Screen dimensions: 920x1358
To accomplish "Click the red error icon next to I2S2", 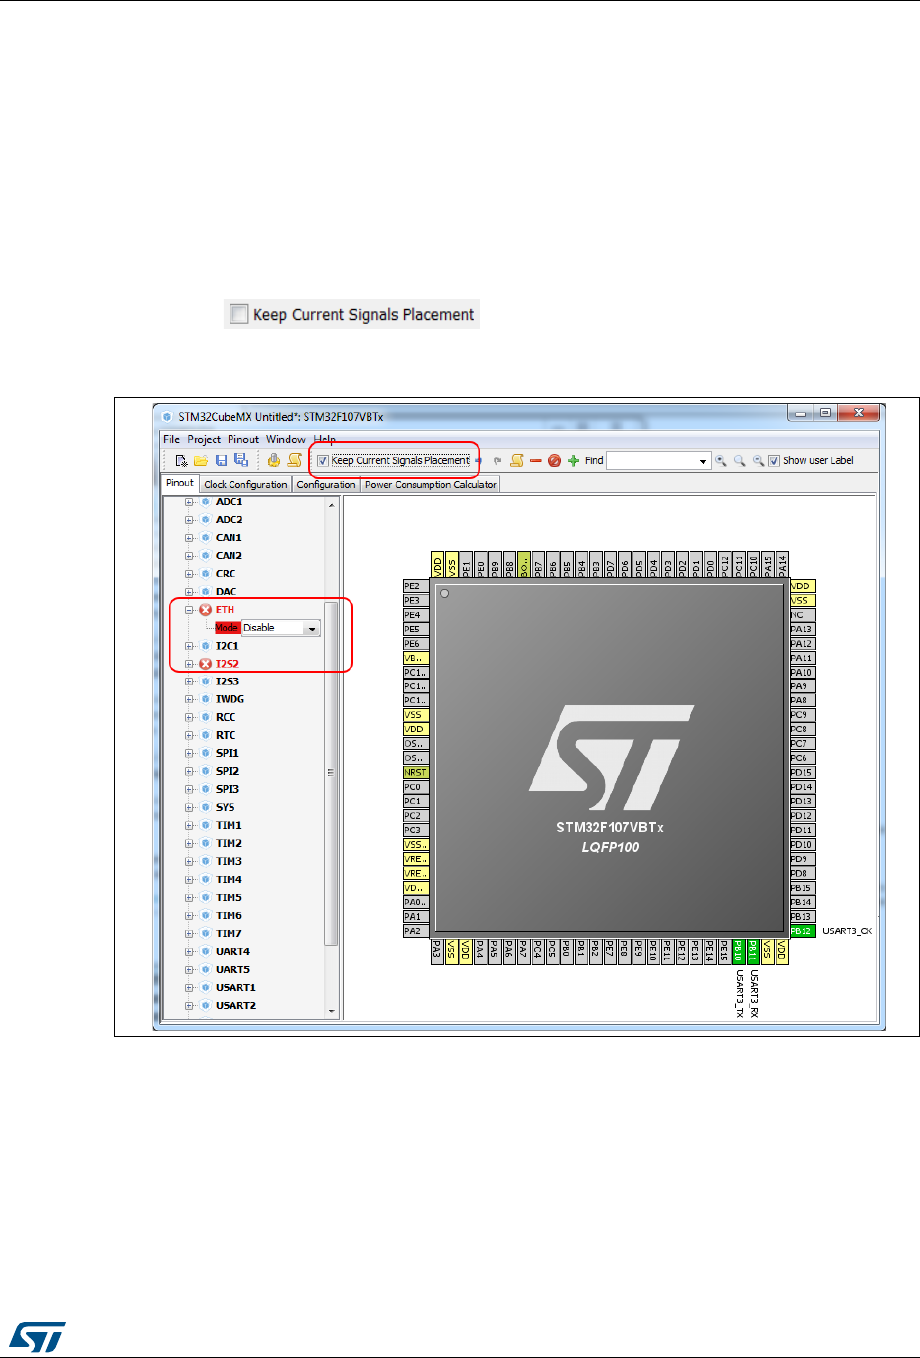I will pyautogui.click(x=206, y=664).
